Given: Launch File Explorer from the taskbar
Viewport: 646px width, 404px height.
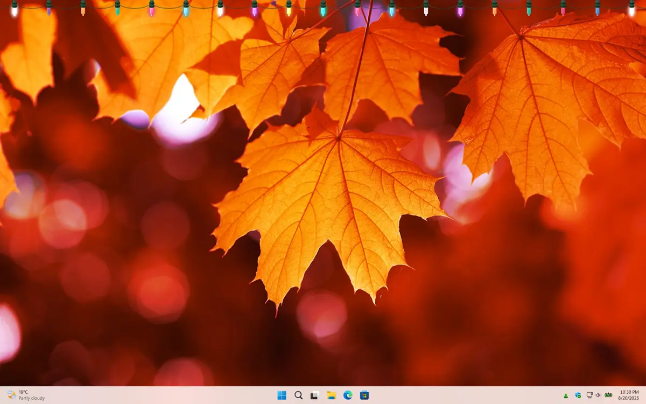Looking at the screenshot, I should 331,395.
